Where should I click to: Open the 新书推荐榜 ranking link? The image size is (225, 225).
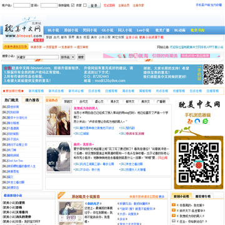36,91
